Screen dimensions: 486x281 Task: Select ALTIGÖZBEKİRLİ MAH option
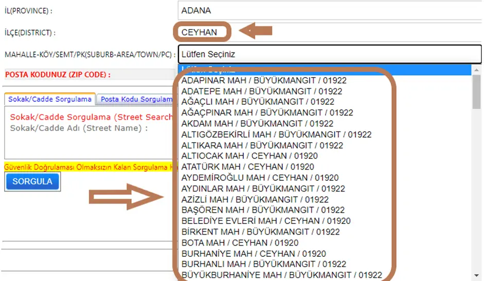click(x=276, y=135)
